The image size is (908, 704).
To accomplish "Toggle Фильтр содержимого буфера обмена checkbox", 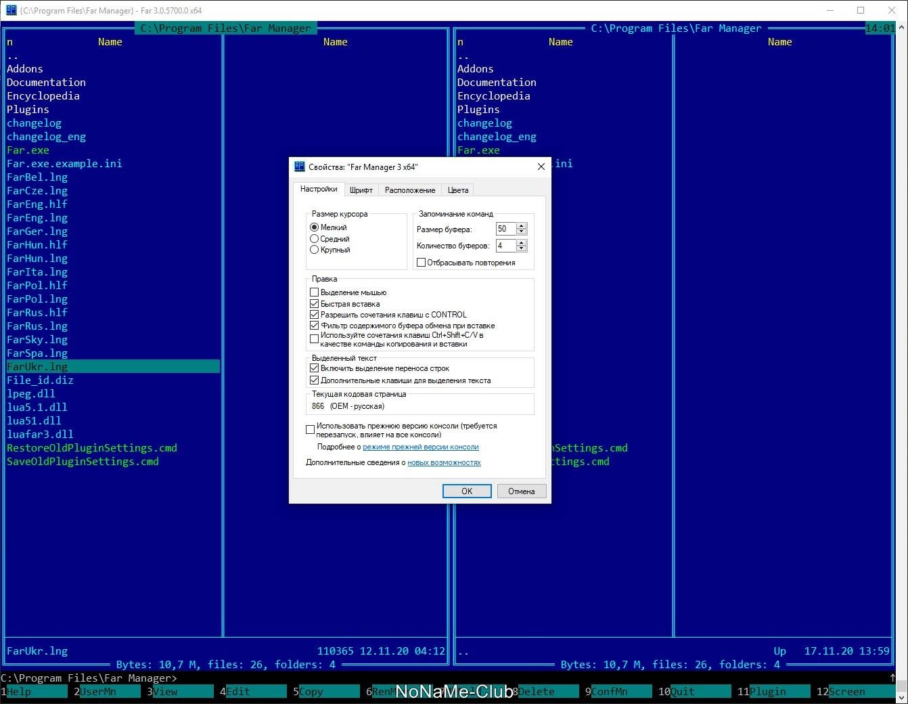I will (x=314, y=326).
